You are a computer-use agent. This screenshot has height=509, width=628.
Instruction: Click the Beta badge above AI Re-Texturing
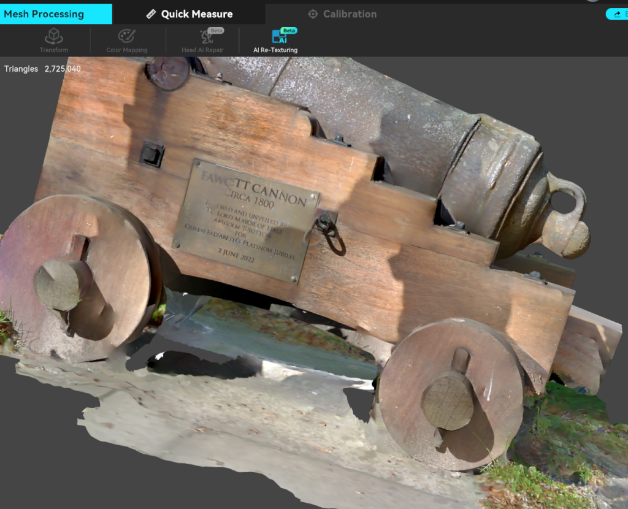(289, 30)
